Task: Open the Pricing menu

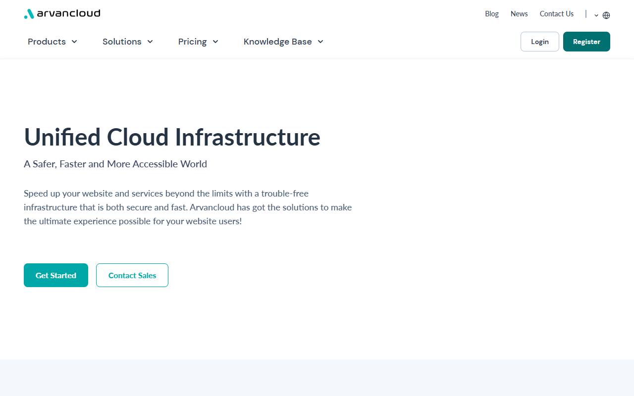Action: click(x=198, y=42)
